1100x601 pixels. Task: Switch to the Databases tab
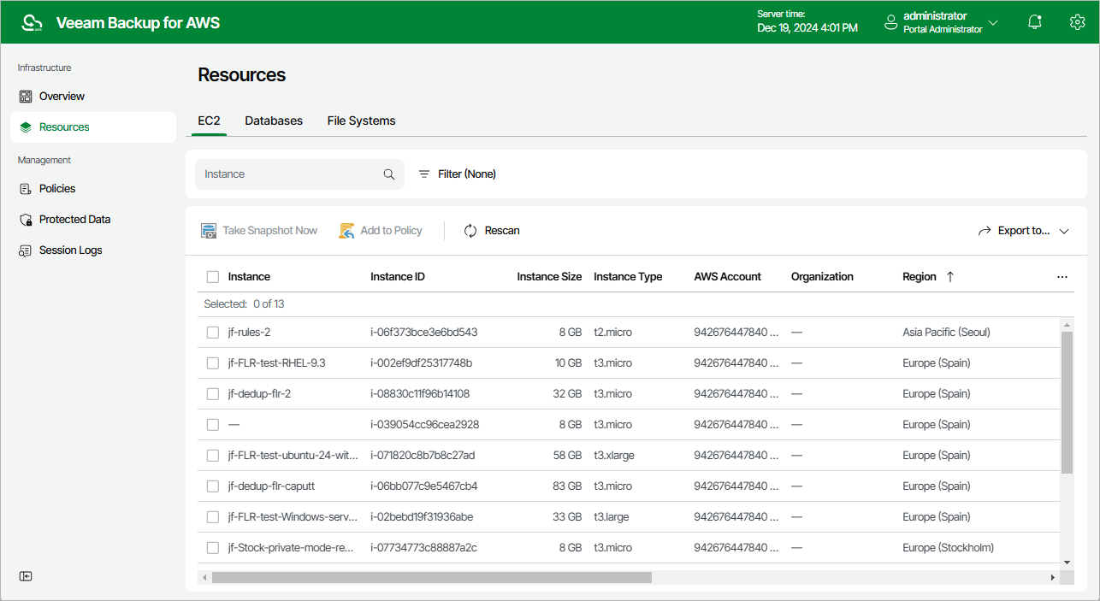274,121
